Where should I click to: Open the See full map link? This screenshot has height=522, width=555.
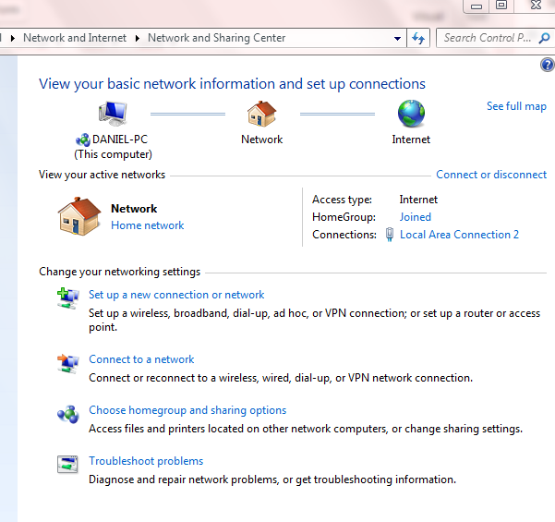pyautogui.click(x=516, y=106)
